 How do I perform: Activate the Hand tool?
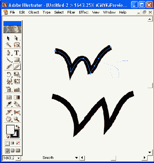pyautogui.click(x=9, y=119)
